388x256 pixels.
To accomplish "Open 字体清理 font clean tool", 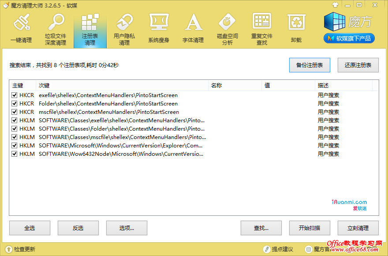I will click(x=193, y=29).
